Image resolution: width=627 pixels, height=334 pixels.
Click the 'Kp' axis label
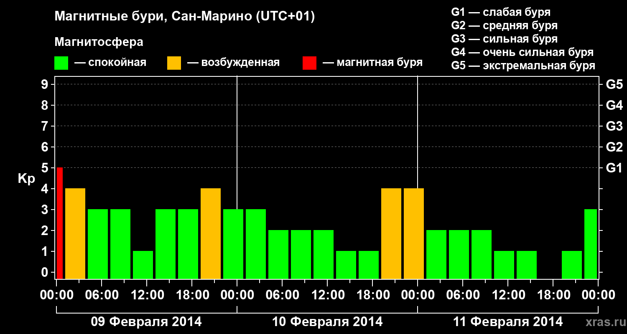26,179
